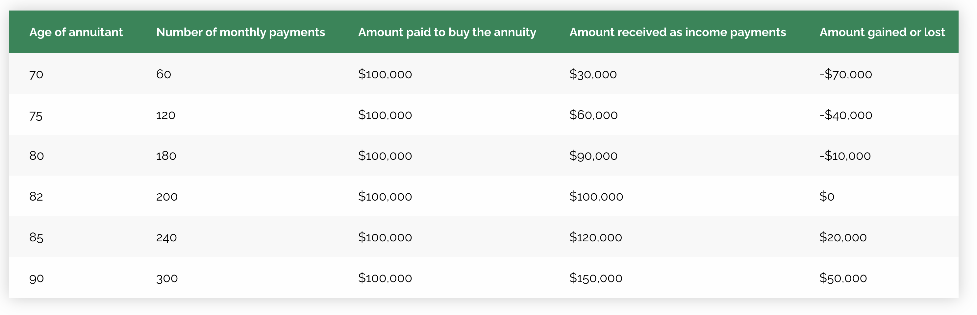The height and width of the screenshot is (315, 977).
Task: Click the 'Amount gained or lost' header
Action: pyautogui.click(x=882, y=32)
